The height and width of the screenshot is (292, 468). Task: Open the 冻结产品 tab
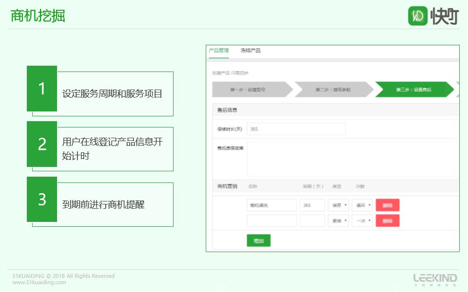250,51
